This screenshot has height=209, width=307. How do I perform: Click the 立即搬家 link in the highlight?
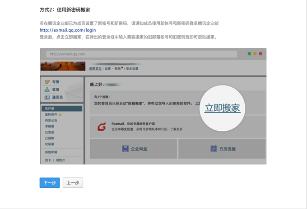(x=222, y=108)
